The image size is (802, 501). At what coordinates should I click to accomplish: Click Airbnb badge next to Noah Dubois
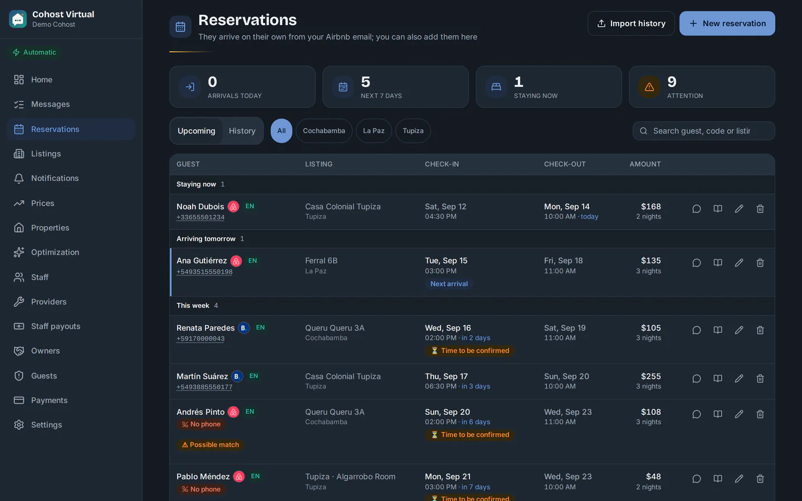coord(233,207)
